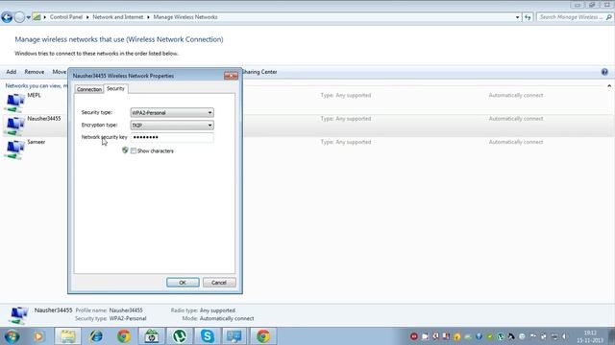
Task: Select the MEPL network icon
Action: pos(15,103)
